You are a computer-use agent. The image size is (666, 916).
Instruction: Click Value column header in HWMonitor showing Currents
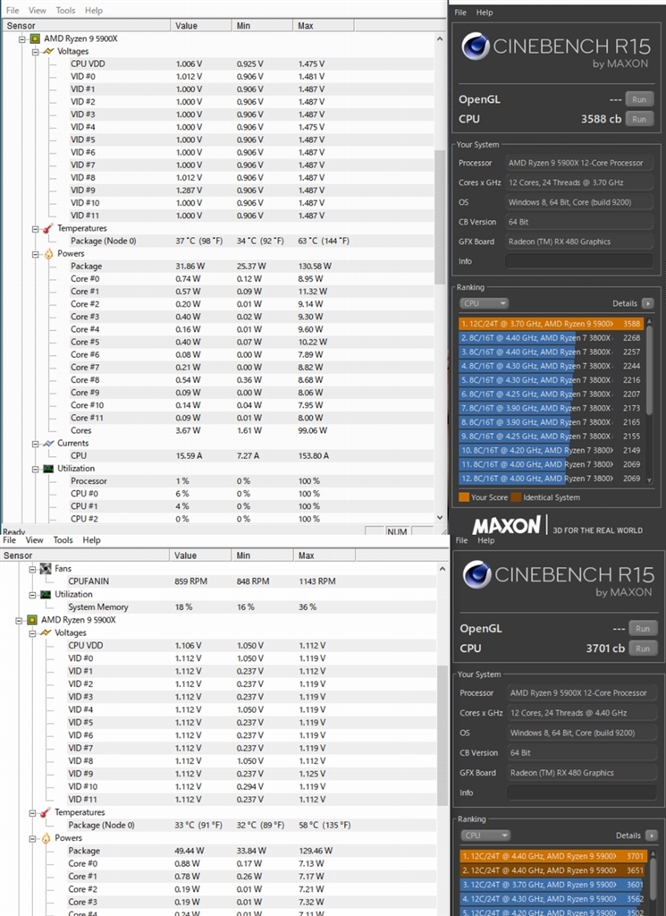point(200,26)
